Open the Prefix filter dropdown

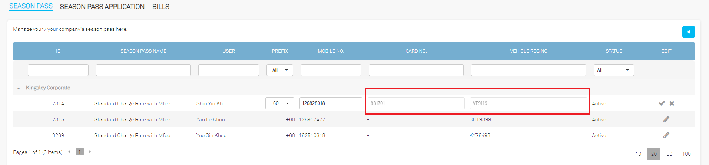279,70
